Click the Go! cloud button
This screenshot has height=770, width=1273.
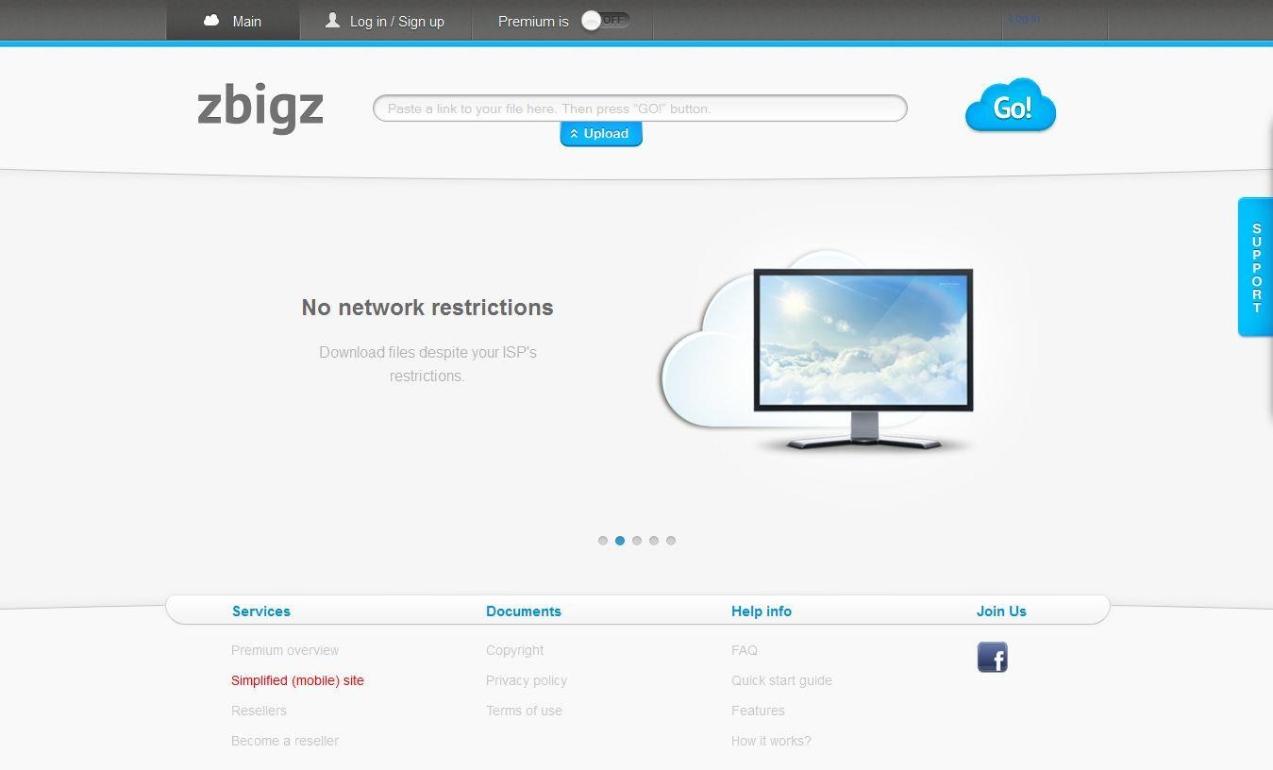pyautogui.click(x=1010, y=105)
